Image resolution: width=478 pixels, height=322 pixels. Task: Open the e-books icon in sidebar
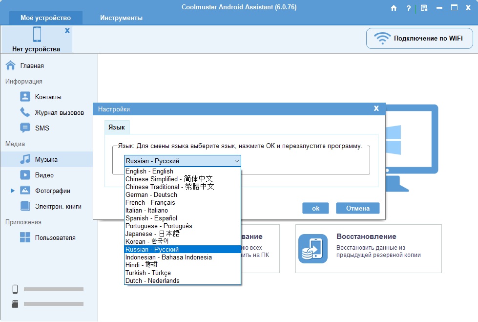pos(25,206)
